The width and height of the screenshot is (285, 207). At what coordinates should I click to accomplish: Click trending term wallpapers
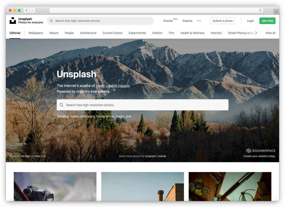click(x=88, y=116)
